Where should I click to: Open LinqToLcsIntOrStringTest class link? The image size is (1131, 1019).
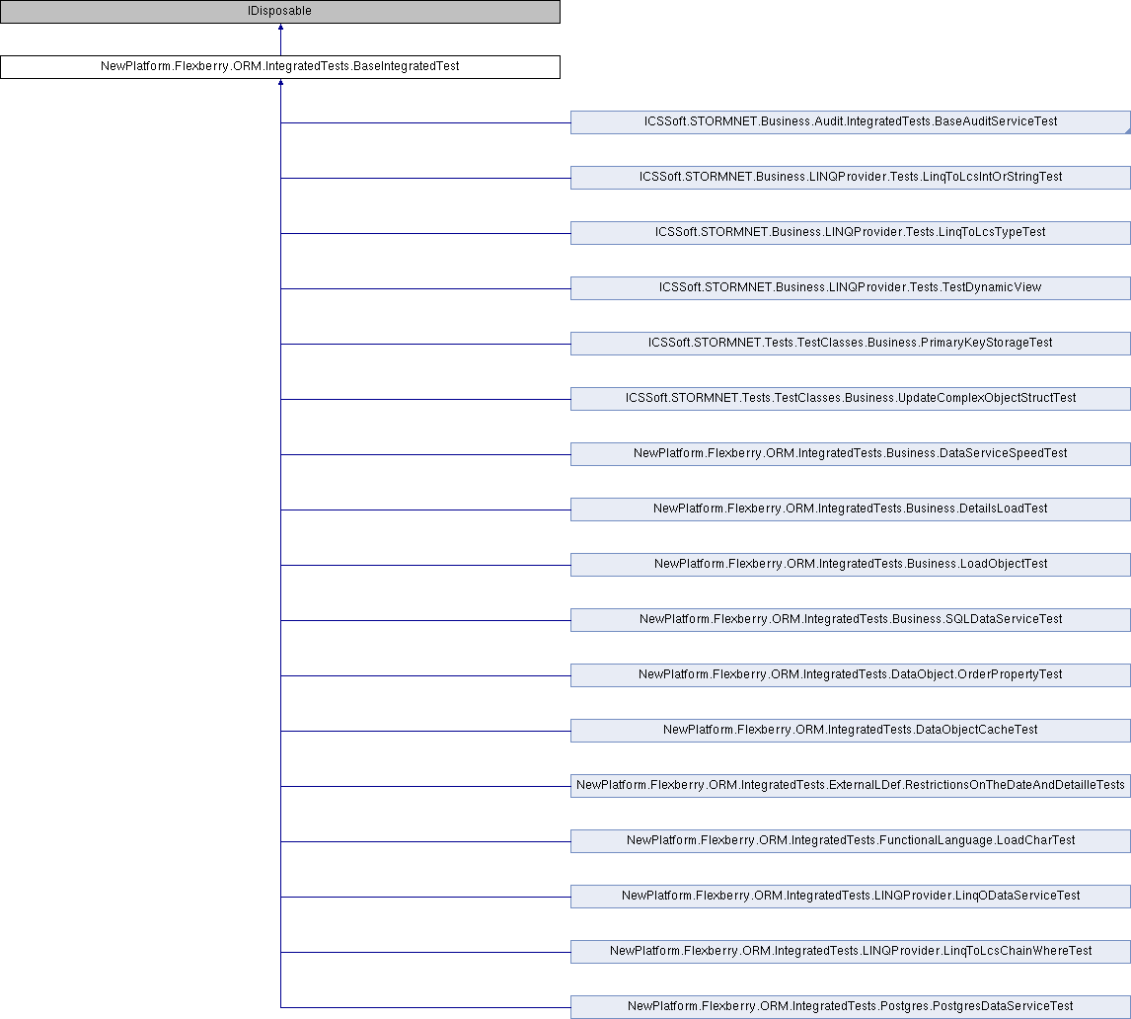tap(851, 178)
